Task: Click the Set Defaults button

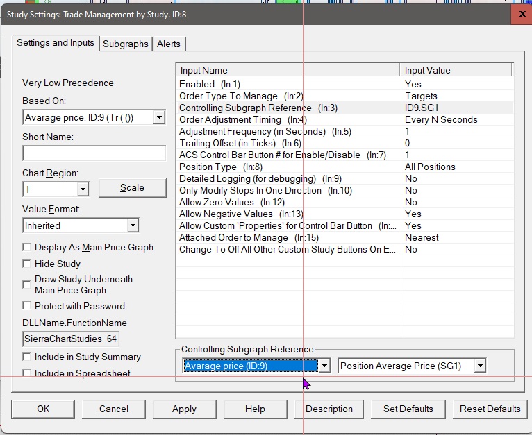Action: tap(408, 409)
